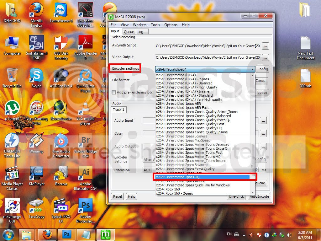Click dropdown list scroll up arrow

[252, 75]
